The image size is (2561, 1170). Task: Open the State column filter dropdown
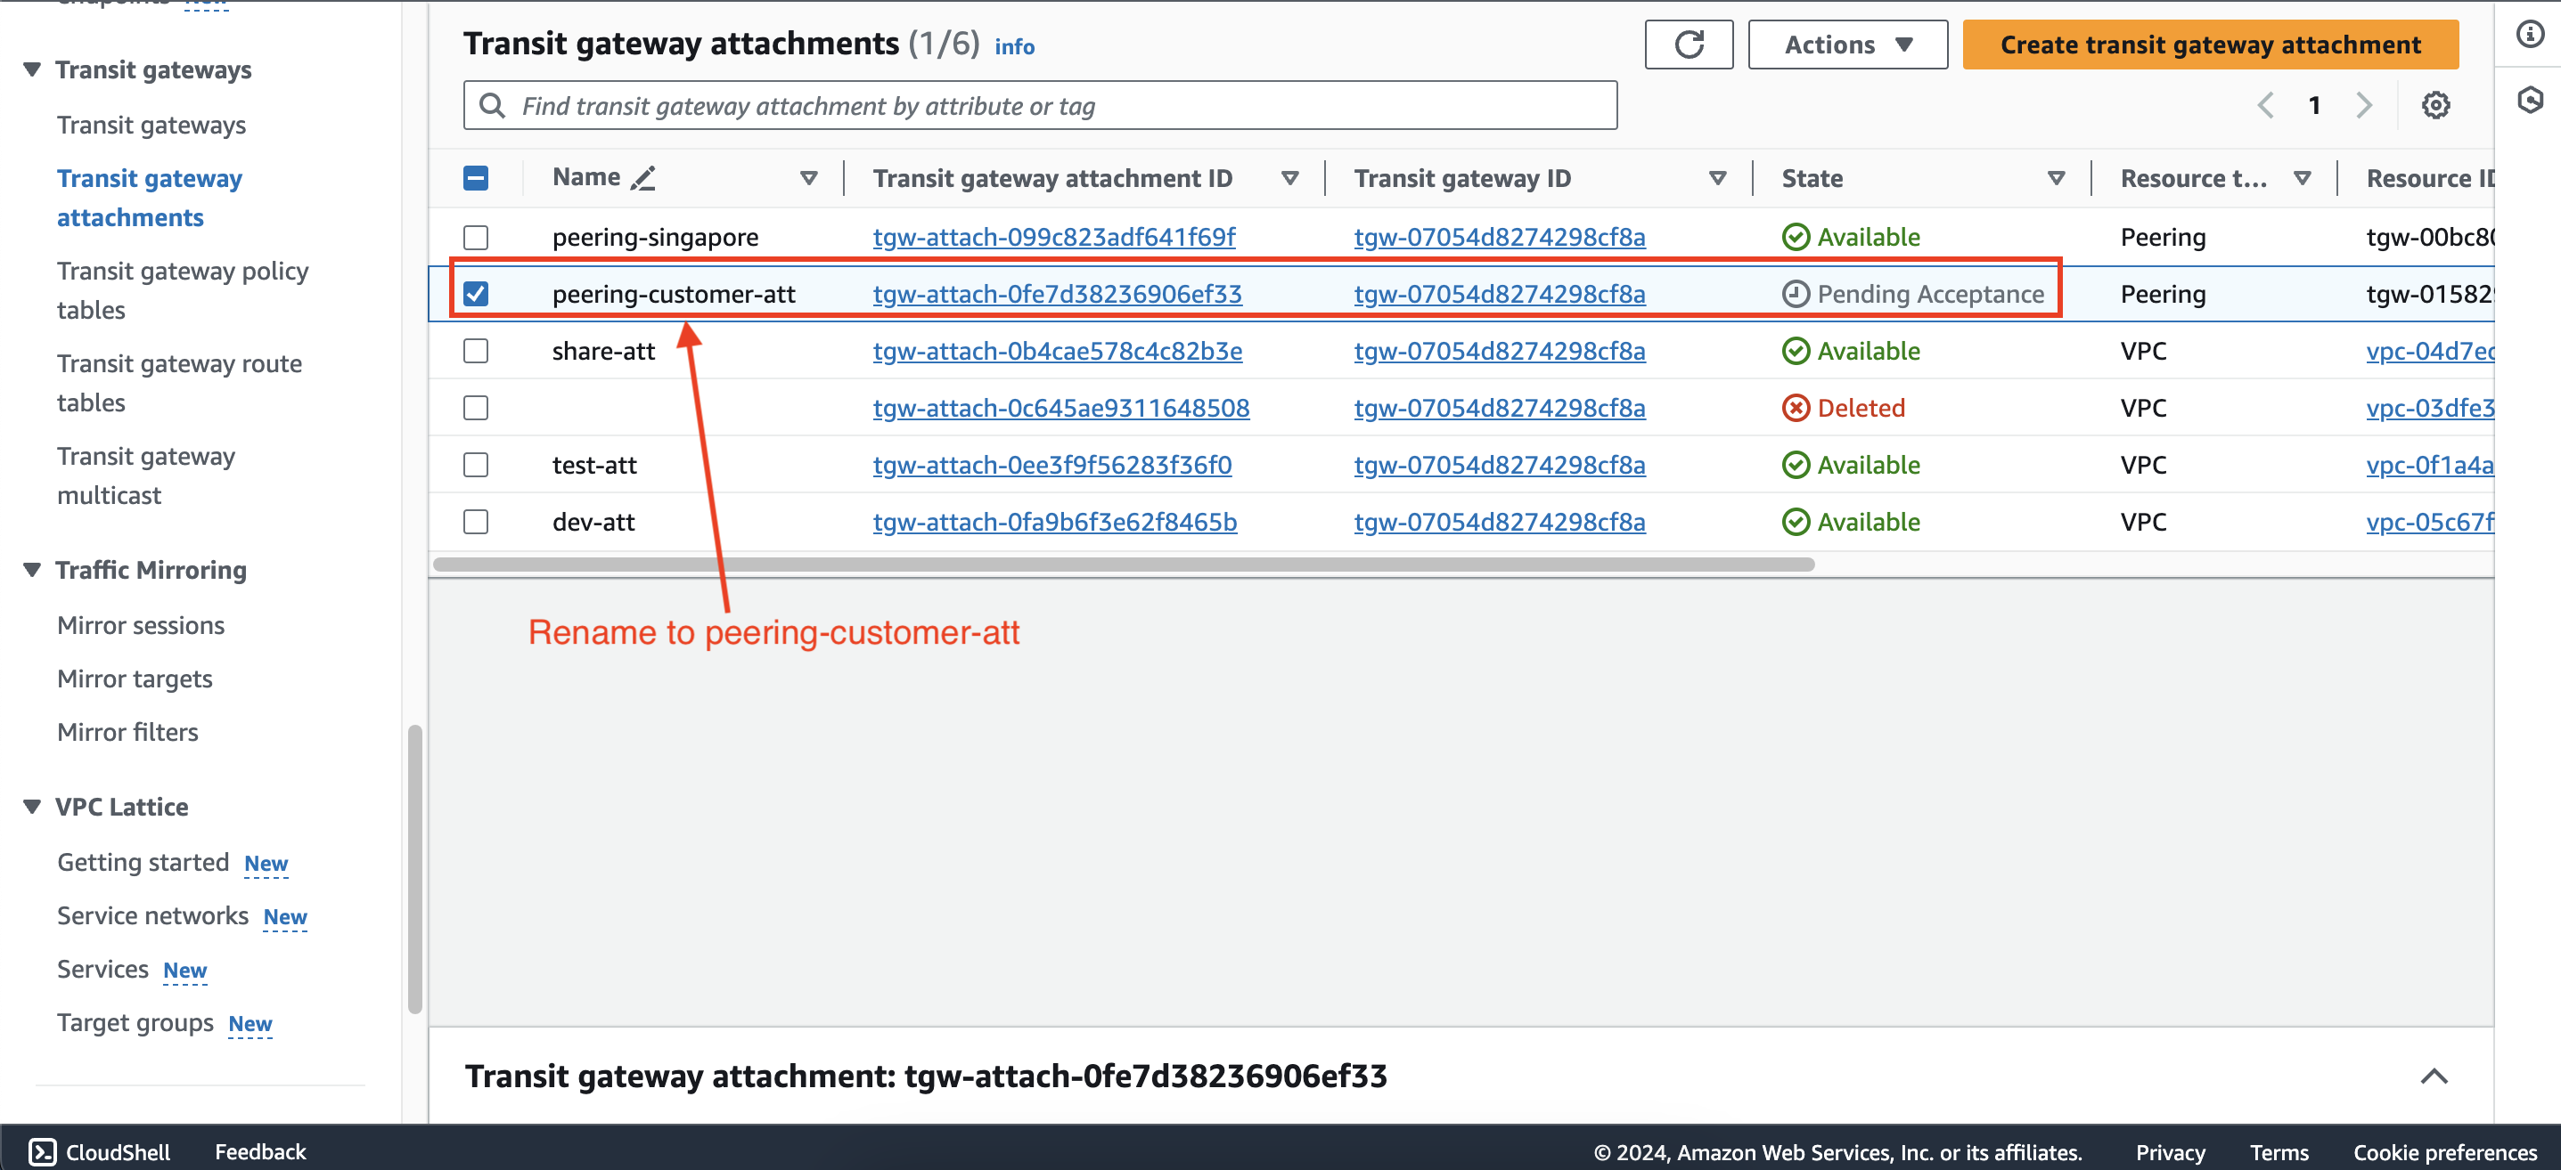[2055, 180]
